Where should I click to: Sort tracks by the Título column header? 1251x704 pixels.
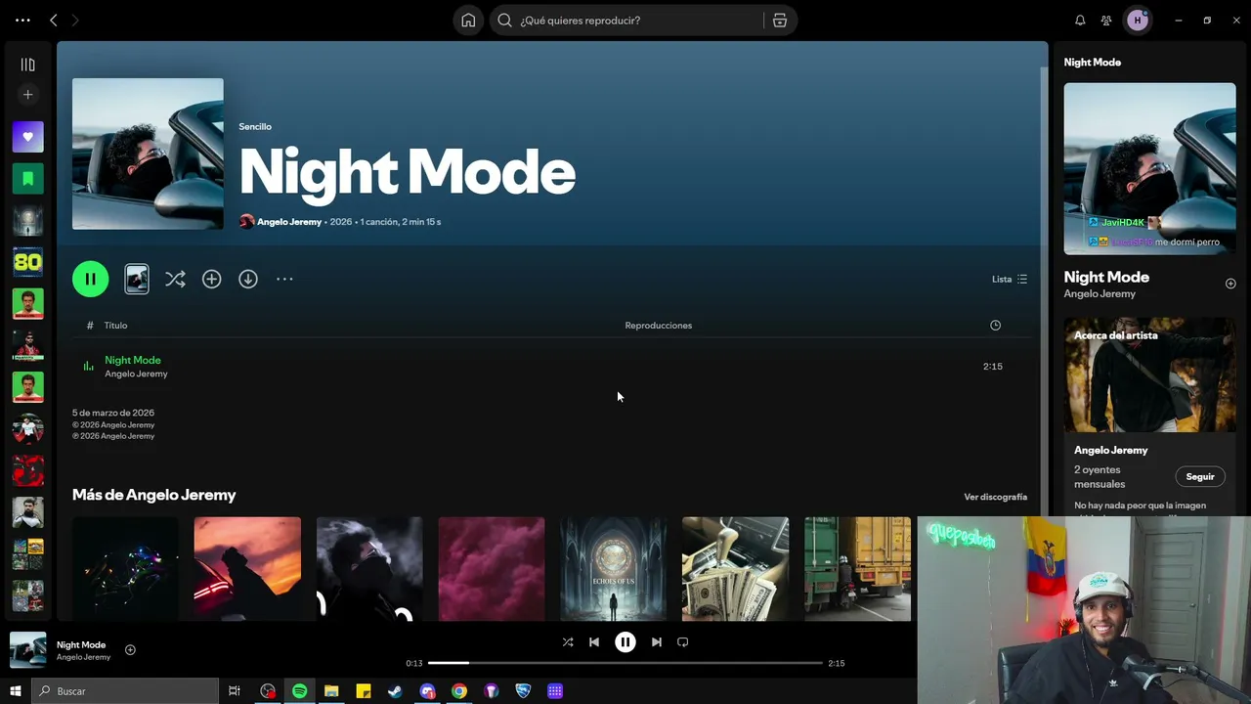pos(115,326)
